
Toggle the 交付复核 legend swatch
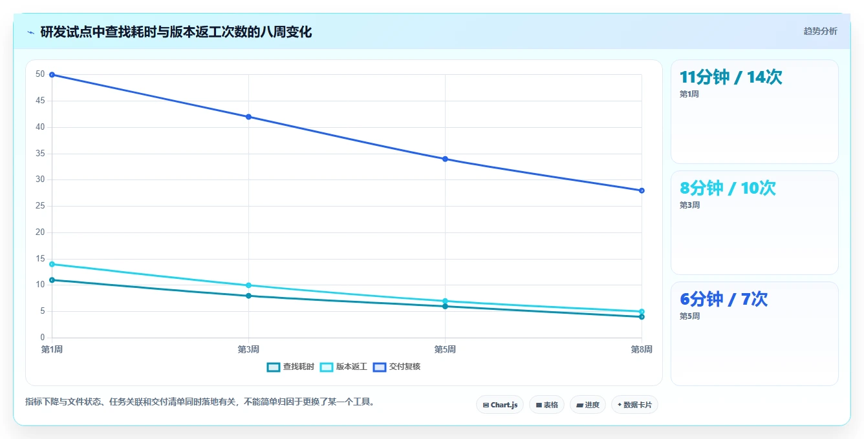[379, 367]
